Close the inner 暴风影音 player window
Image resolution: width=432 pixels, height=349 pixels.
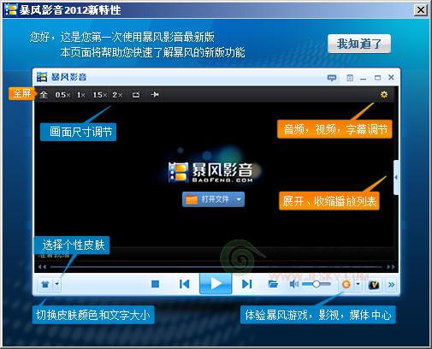(x=391, y=78)
